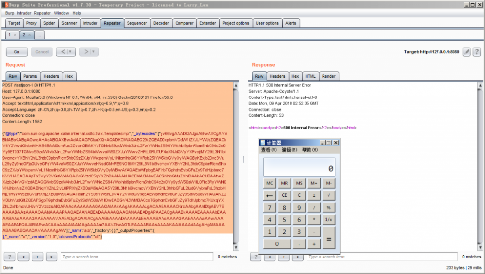Click the Go button
485x274 pixels.
(16, 52)
